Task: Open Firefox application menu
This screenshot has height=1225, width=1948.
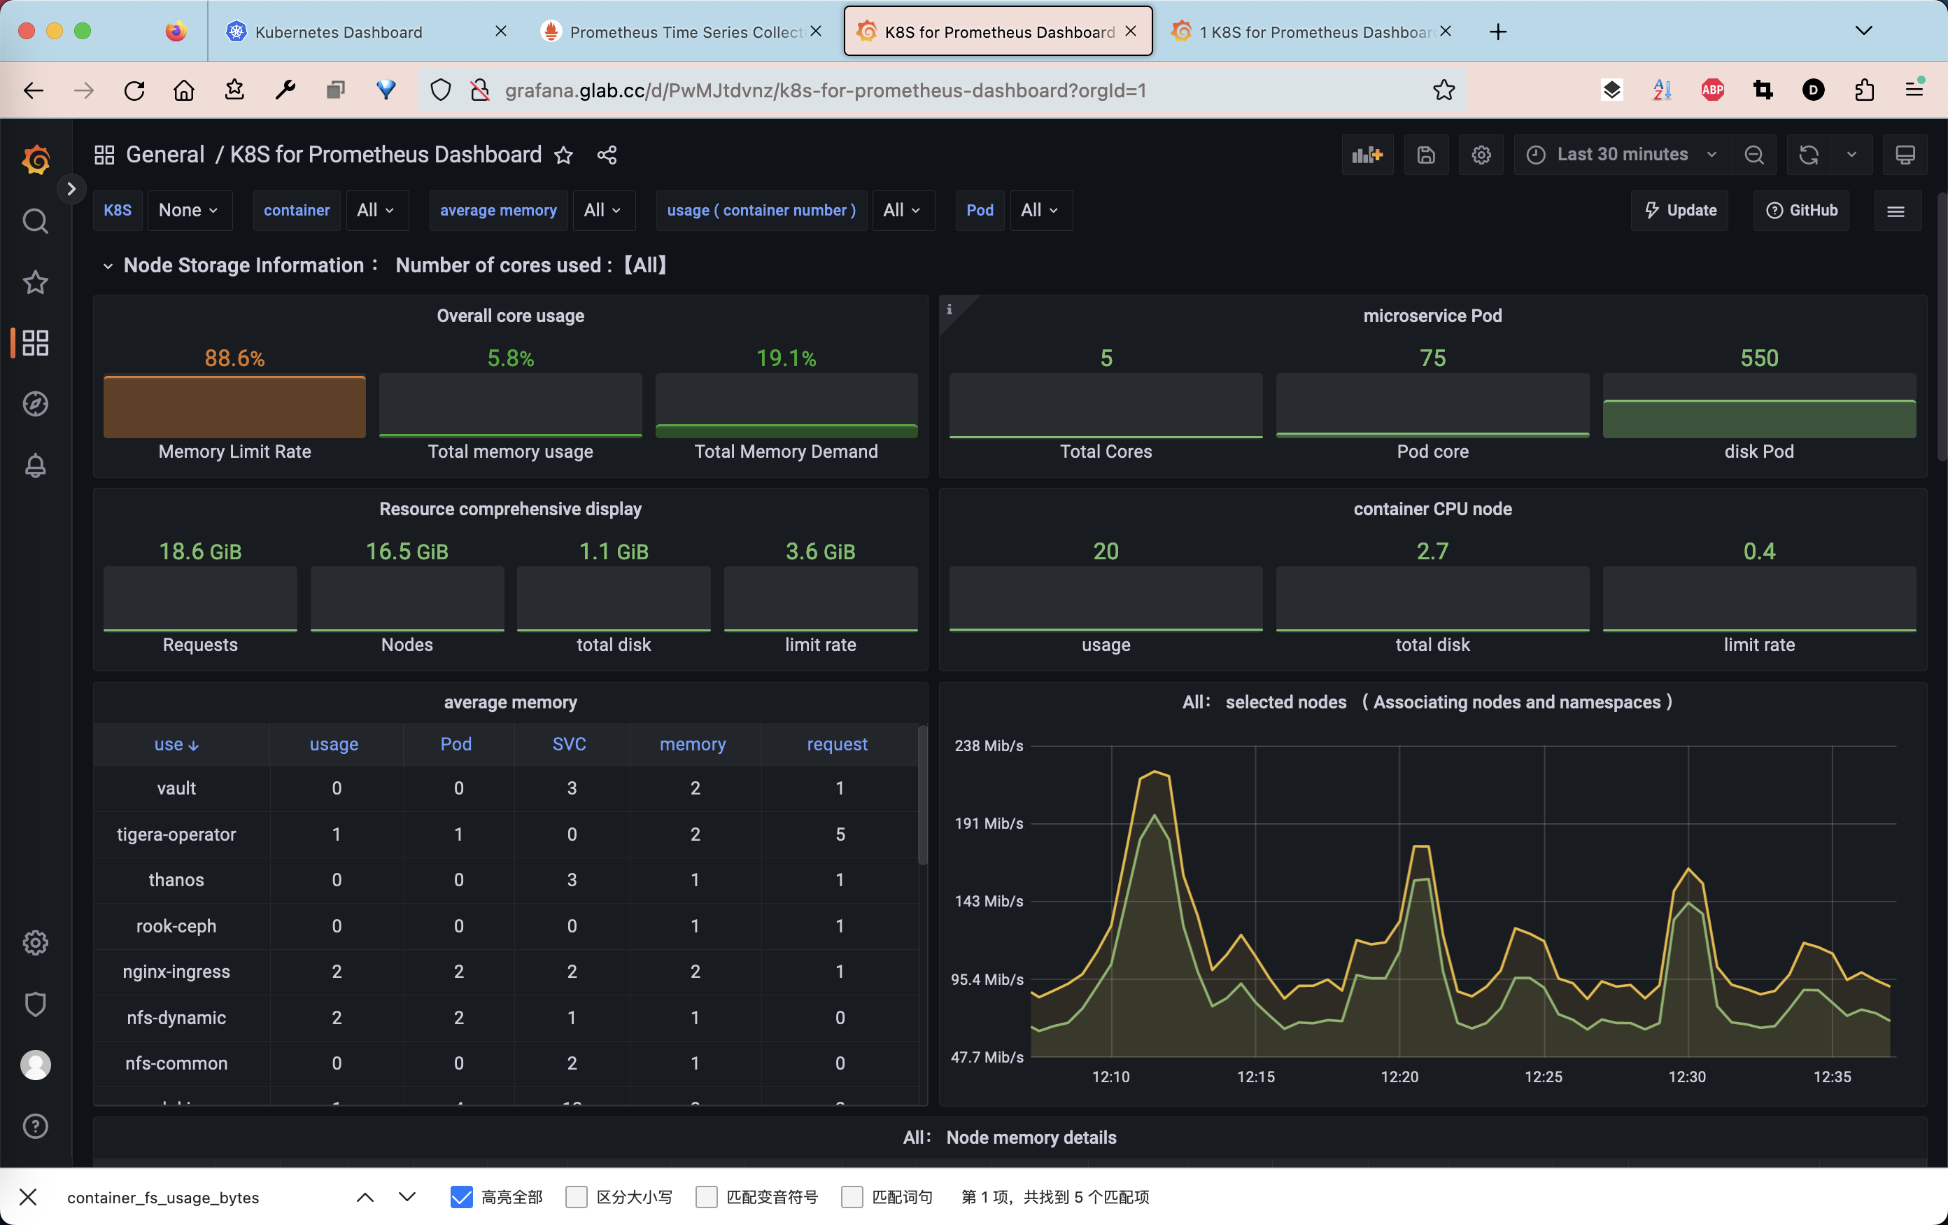Action: pos(1914,90)
